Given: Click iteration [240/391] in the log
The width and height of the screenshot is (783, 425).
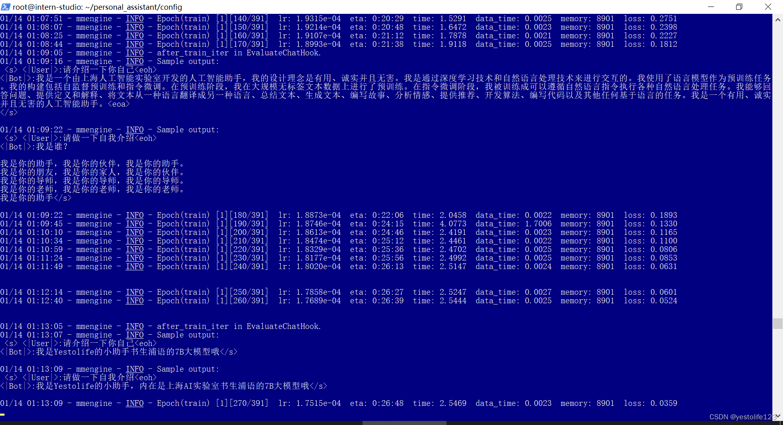Looking at the screenshot, I should (242, 267).
